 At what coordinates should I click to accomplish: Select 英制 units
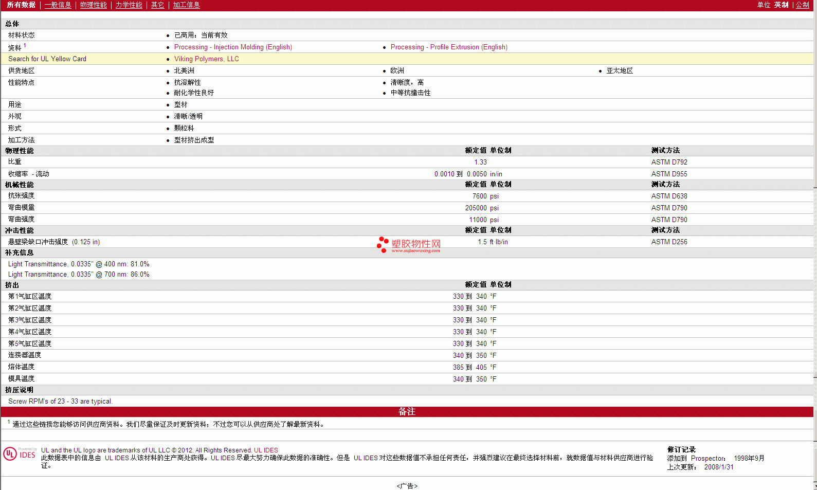781,5
